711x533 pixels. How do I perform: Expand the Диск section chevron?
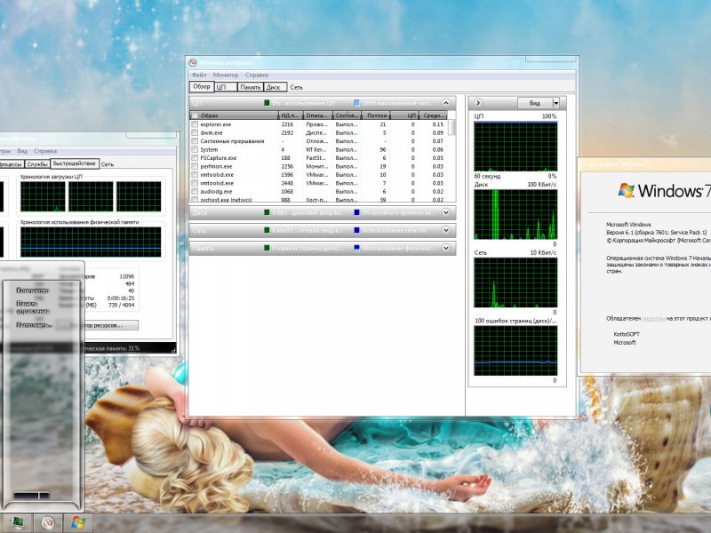pyautogui.click(x=446, y=212)
